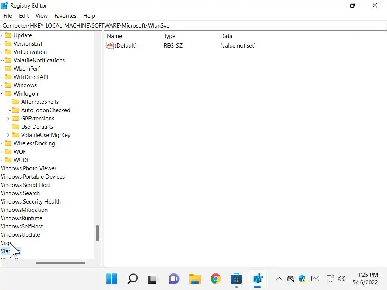This screenshot has width=387, height=290.
Task: Open Microsoft Store from the taskbar
Action: [x=236, y=279]
